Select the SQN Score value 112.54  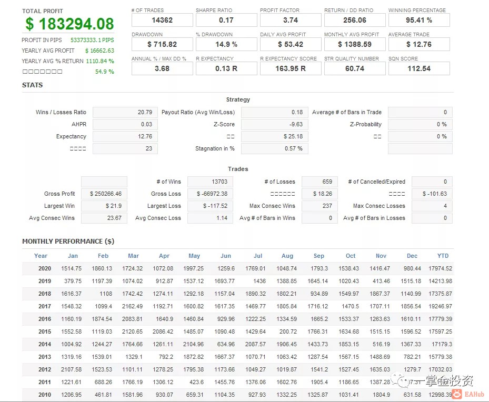pyautogui.click(x=419, y=68)
